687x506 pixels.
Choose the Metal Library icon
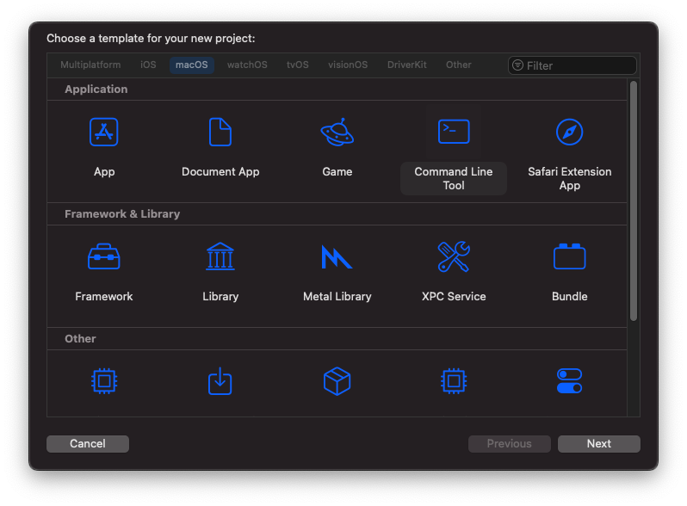click(337, 256)
